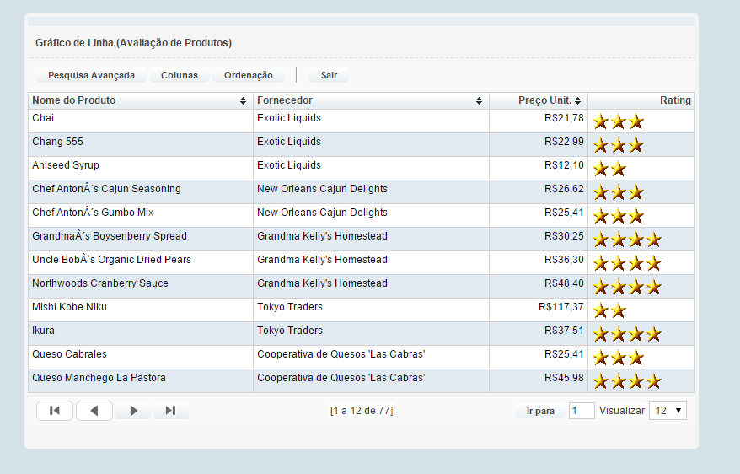Sort by Fornecedor column arrows

click(480, 101)
